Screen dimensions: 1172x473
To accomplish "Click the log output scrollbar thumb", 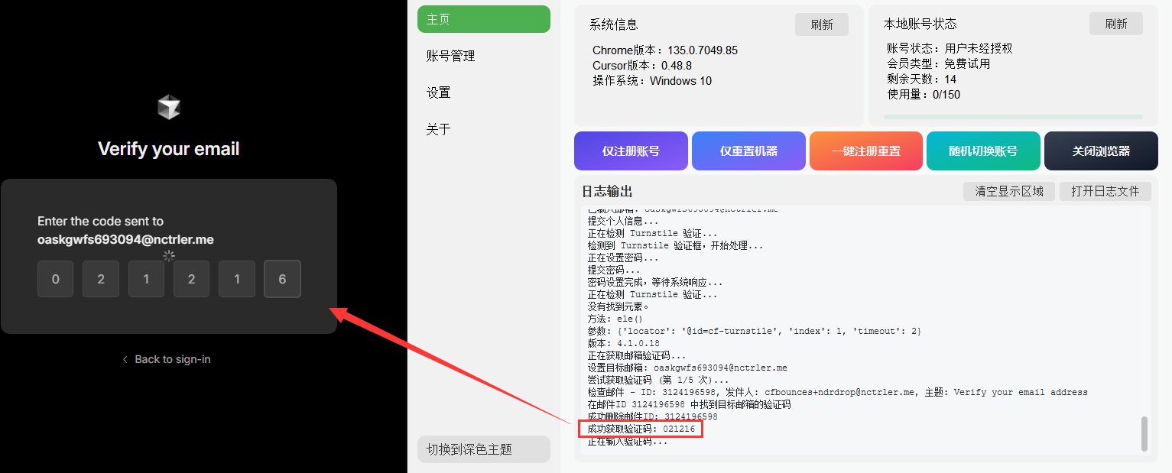I will (x=1144, y=434).
